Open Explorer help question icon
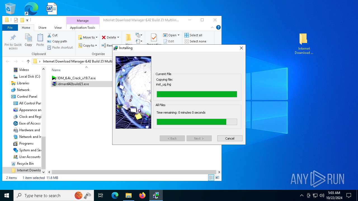 218,27
